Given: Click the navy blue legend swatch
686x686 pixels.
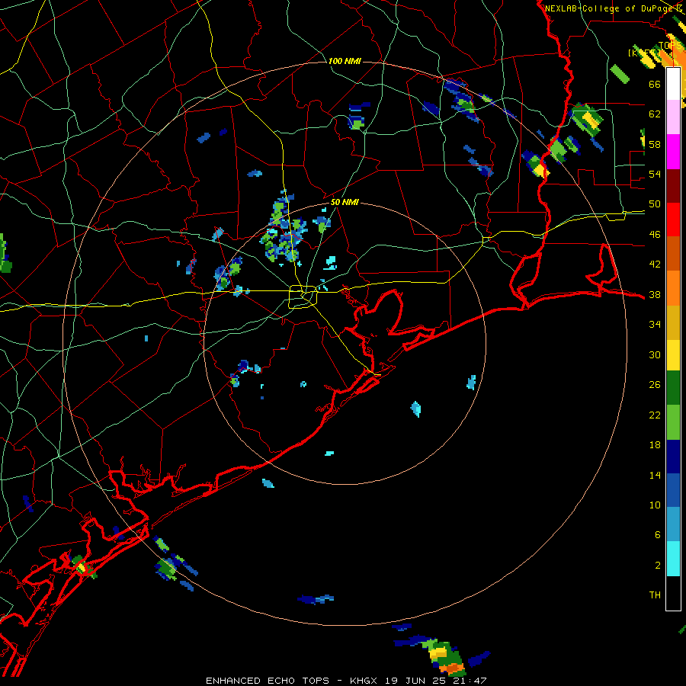Looking at the screenshot, I should [x=673, y=457].
